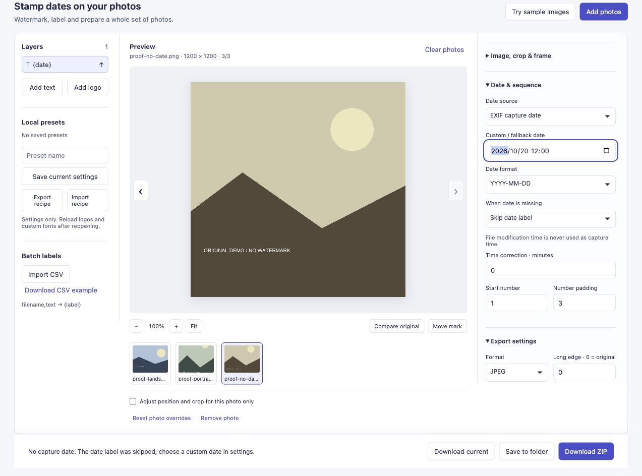Open the Date source dropdown
This screenshot has width=642, height=476.
(550, 116)
